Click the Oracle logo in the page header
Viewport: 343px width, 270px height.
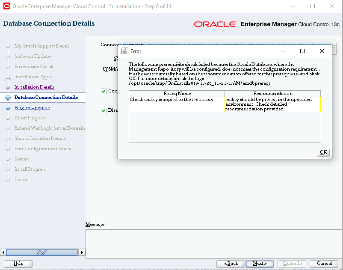[x=215, y=24]
